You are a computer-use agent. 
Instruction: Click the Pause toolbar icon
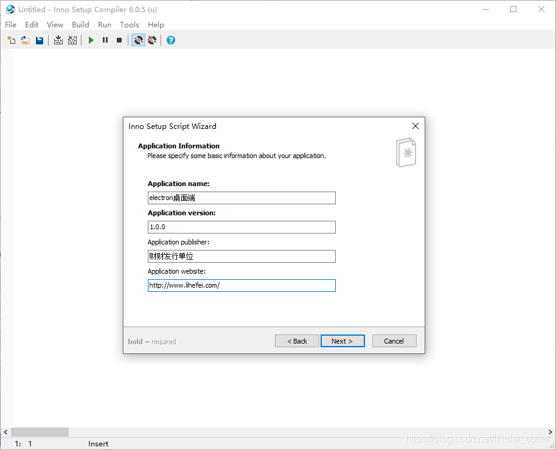pos(105,40)
